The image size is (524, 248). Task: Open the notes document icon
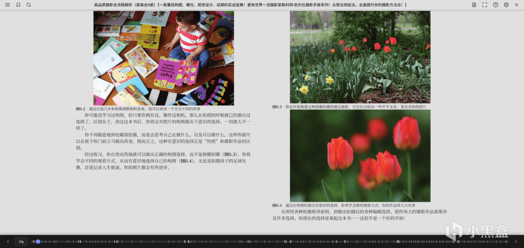point(474,5)
